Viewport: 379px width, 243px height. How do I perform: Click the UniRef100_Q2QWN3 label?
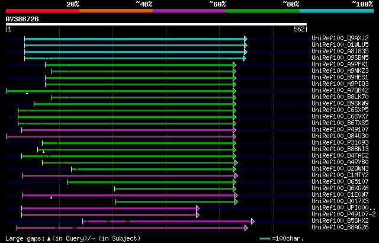(x=340, y=169)
